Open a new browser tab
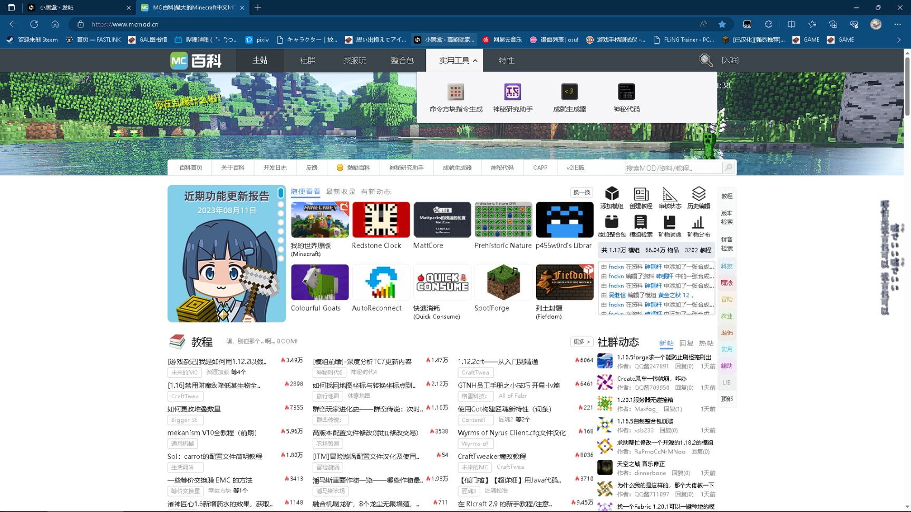This screenshot has width=911, height=512. [258, 7]
